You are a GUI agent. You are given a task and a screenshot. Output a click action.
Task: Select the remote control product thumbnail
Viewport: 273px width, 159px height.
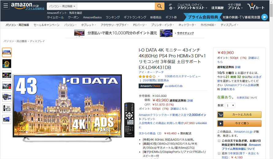pos(7,108)
